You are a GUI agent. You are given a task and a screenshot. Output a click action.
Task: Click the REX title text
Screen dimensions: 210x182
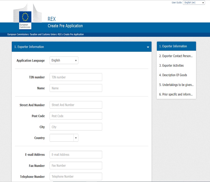pyautogui.click(x=52, y=19)
